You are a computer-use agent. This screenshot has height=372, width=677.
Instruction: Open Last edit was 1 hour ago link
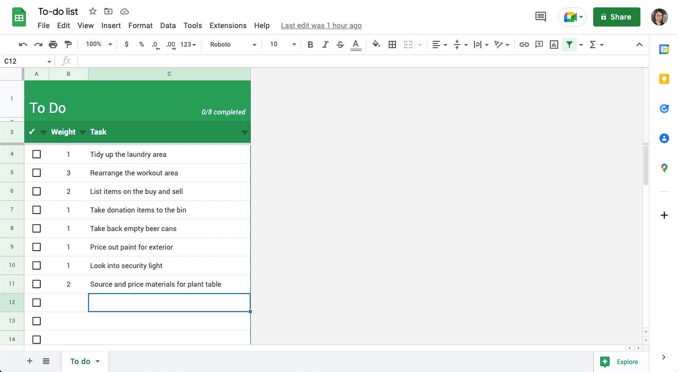click(x=321, y=25)
